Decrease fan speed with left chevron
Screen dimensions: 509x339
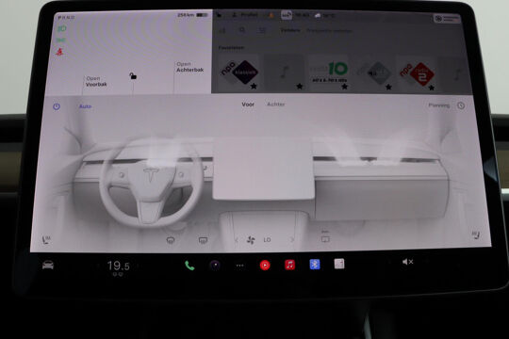tap(237, 240)
